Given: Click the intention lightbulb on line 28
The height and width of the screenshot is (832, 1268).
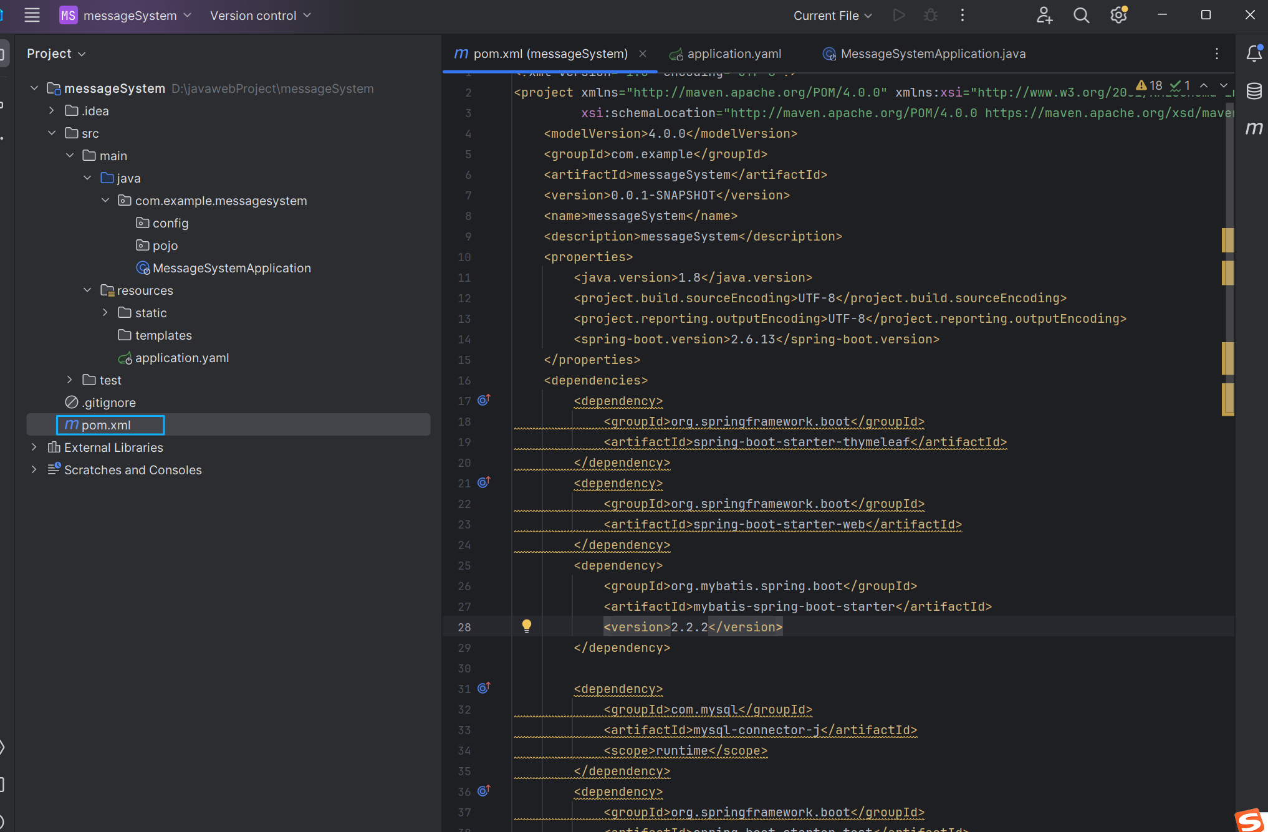Looking at the screenshot, I should [527, 626].
